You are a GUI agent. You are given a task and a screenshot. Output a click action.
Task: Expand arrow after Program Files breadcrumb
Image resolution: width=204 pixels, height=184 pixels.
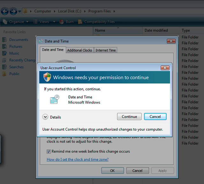(114, 12)
